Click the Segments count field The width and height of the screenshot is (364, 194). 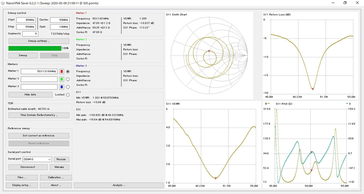[x=30, y=34]
